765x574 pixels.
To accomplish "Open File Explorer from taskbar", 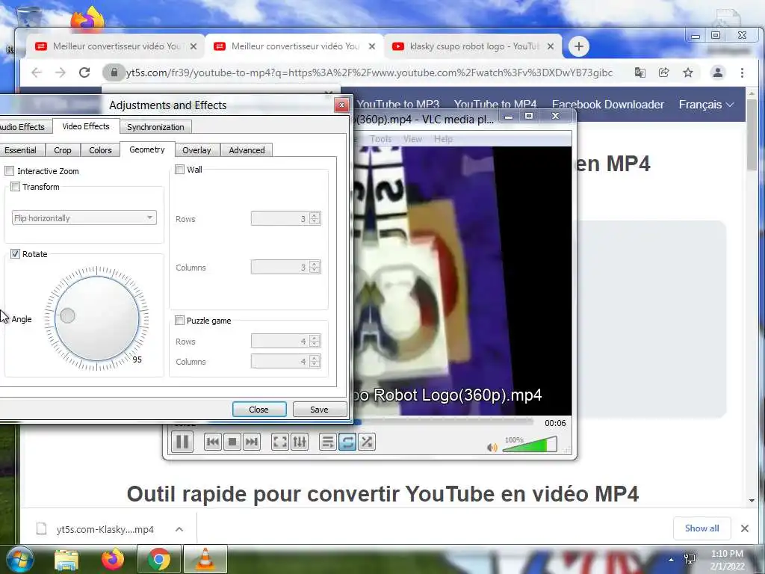I will [66, 560].
